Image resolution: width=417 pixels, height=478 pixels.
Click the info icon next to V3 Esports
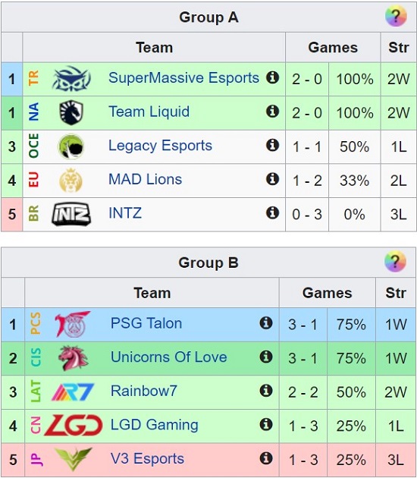(266, 458)
